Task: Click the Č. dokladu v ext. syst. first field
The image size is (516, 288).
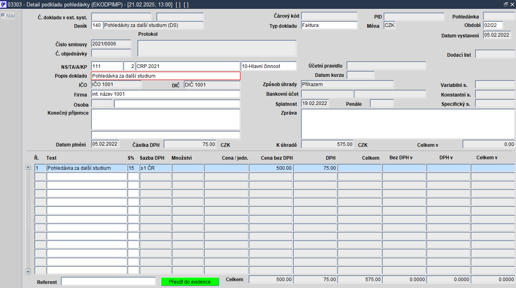Action: point(121,17)
